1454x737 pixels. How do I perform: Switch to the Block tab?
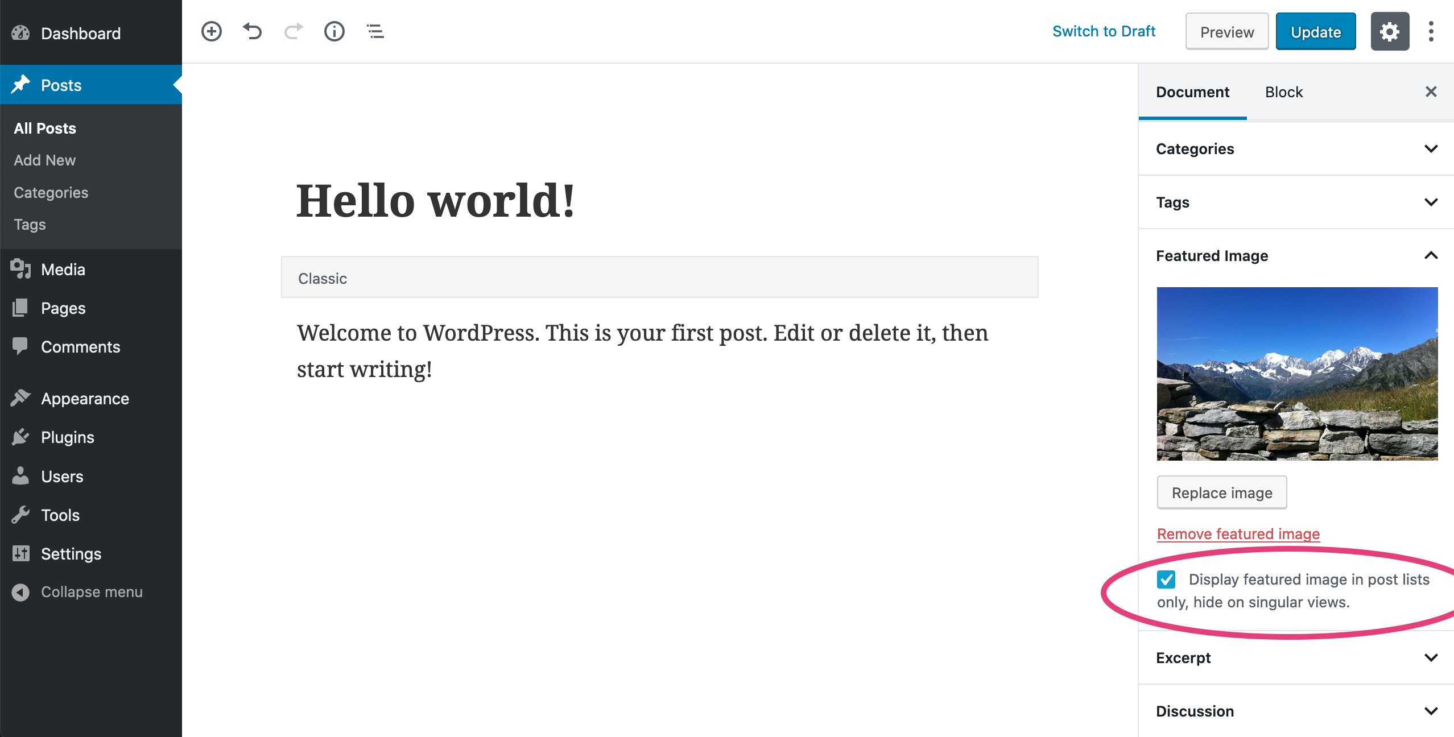pyautogui.click(x=1281, y=91)
